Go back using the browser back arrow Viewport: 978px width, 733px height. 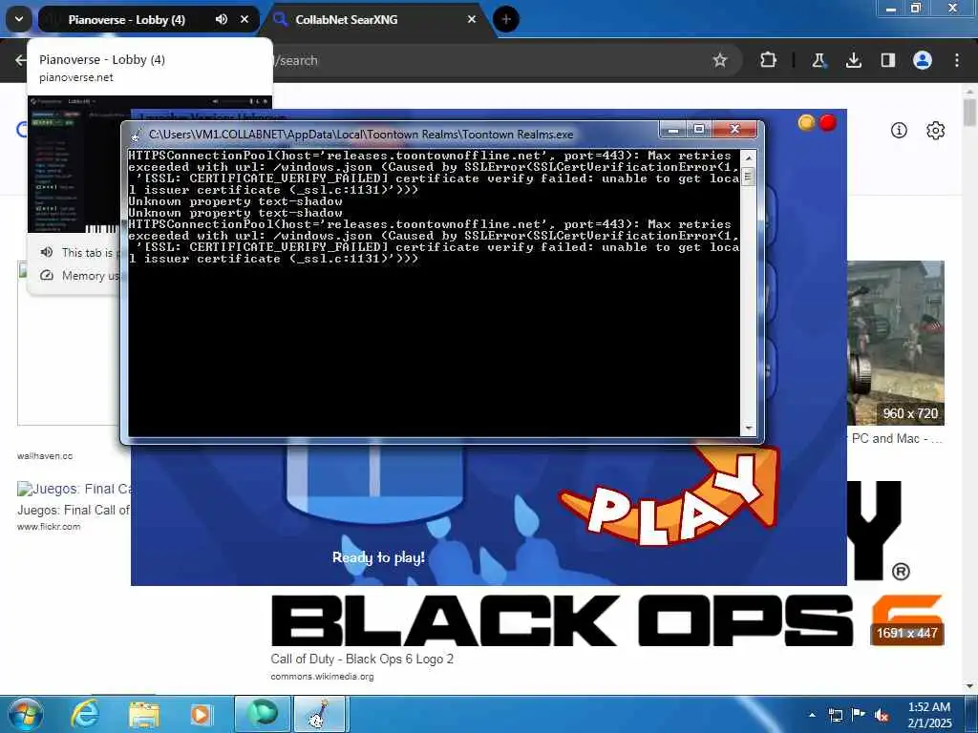point(21,60)
